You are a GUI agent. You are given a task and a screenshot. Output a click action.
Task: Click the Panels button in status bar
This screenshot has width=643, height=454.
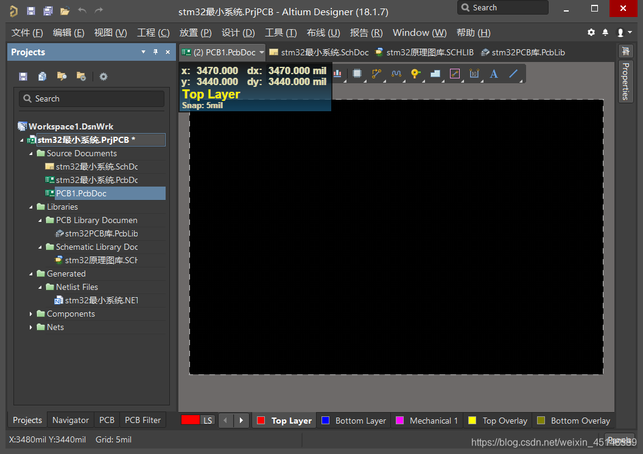(x=619, y=441)
